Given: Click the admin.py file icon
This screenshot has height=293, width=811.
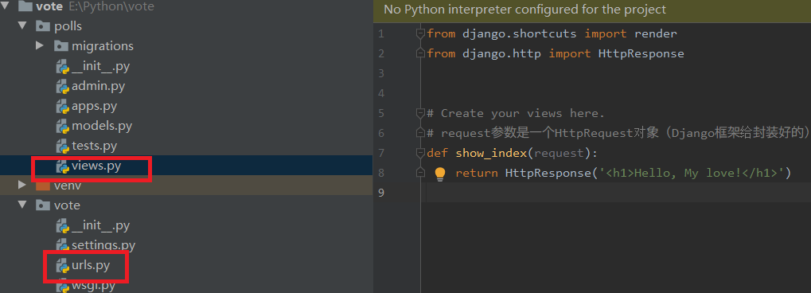Looking at the screenshot, I should [x=63, y=87].
